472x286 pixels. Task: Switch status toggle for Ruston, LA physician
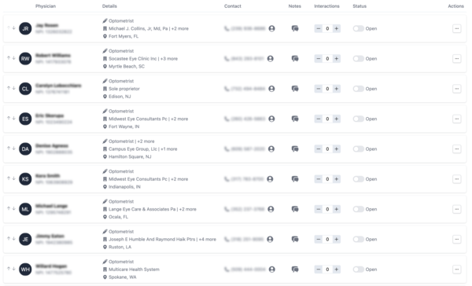358,239
